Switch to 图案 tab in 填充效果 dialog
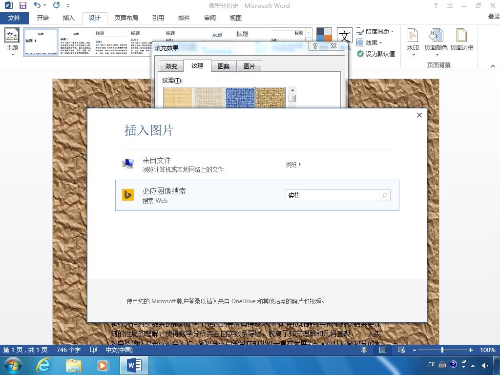Screen dimensions: 500x375 pyautogui.click(x=224, y=66)
